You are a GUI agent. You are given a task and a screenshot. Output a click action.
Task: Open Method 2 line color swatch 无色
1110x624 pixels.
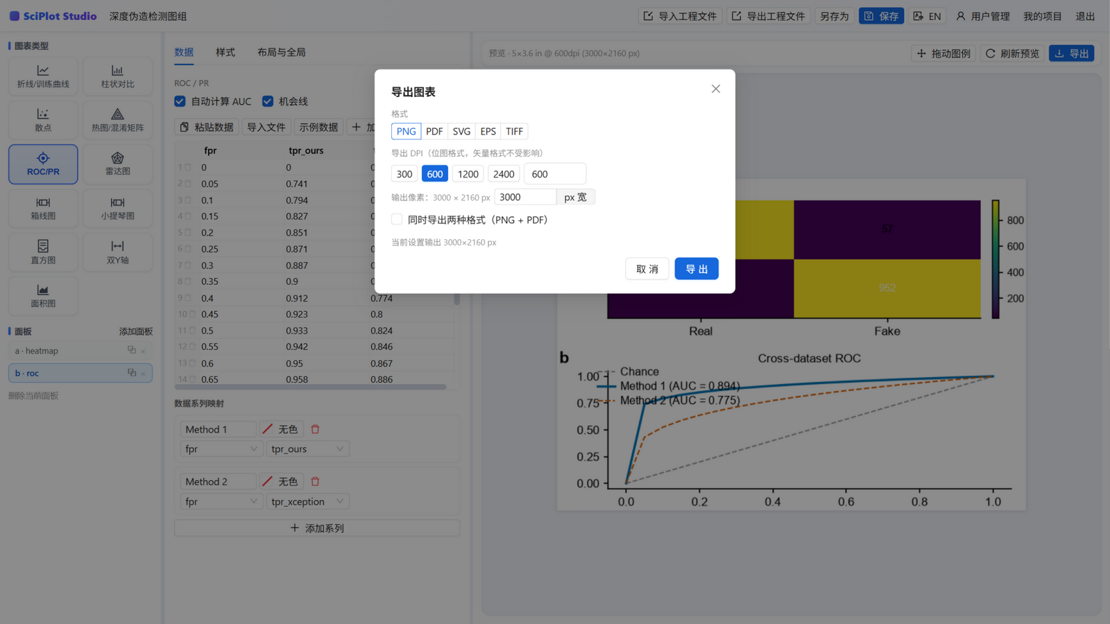281,481
